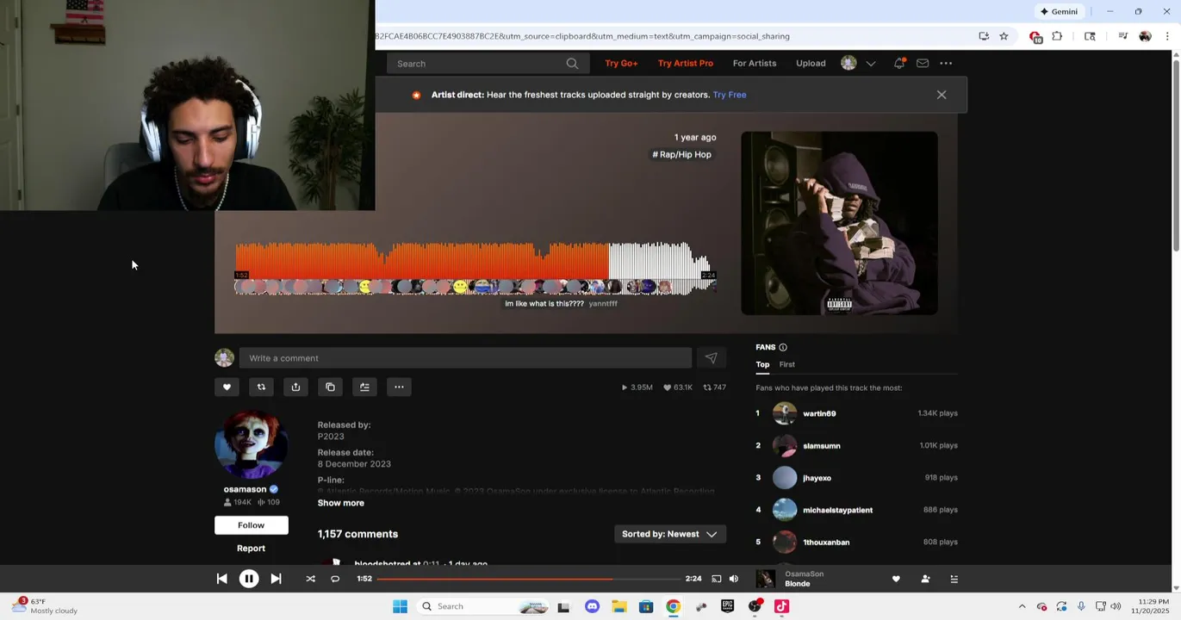Install app from the address bar icon
This screenshot has width=1181, height=620.
tap(984, 36)
